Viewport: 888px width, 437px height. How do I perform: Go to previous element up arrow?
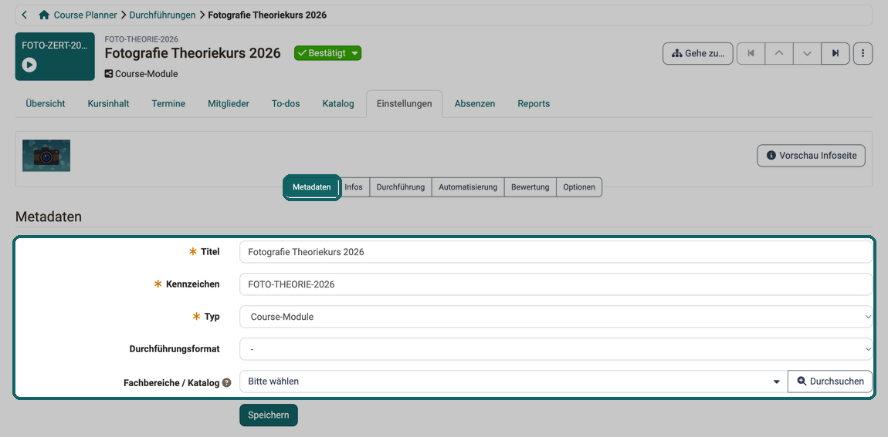point(779,54)
